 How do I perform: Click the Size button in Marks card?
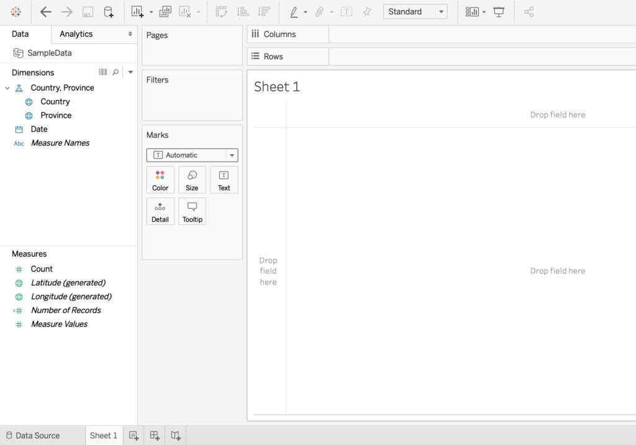[192, 180]
